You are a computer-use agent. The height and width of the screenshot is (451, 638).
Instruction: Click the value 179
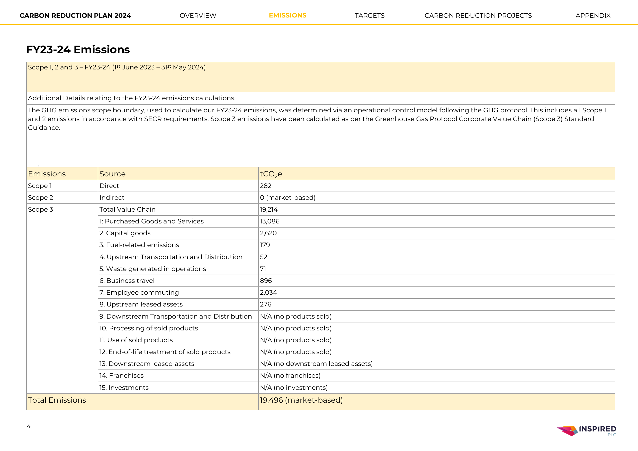pyautogui.click(x=265, y=245)
